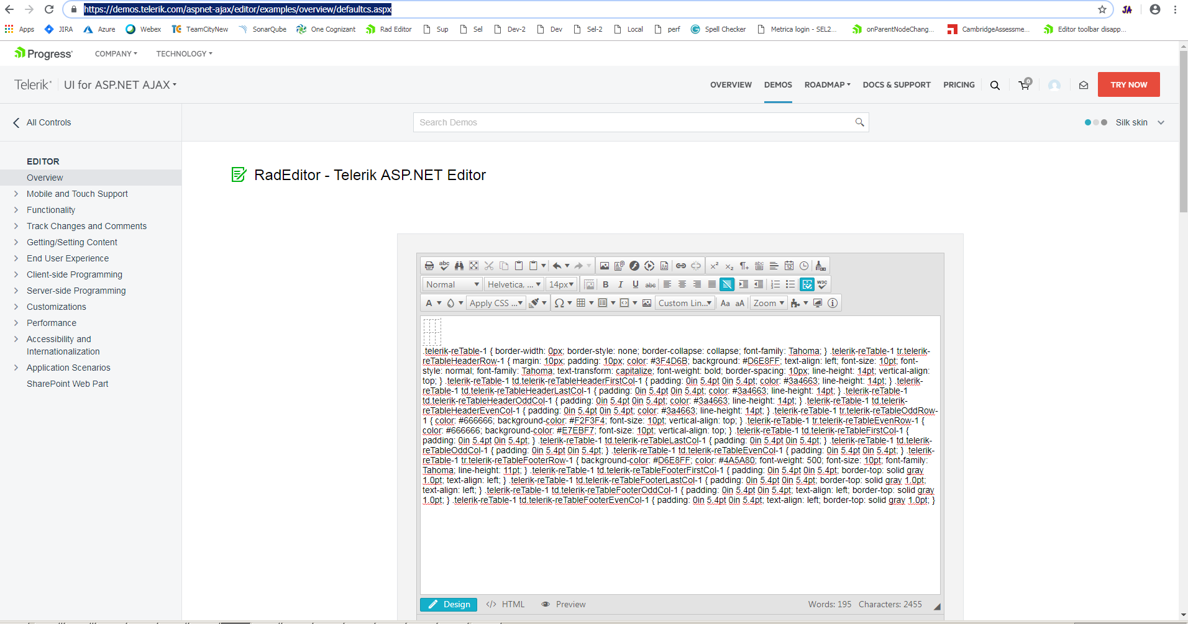Image resolution: width=1188 pixels, height=624 pixels.
Task: Open the Rad Editor bookmark
Action: (389, 29)
